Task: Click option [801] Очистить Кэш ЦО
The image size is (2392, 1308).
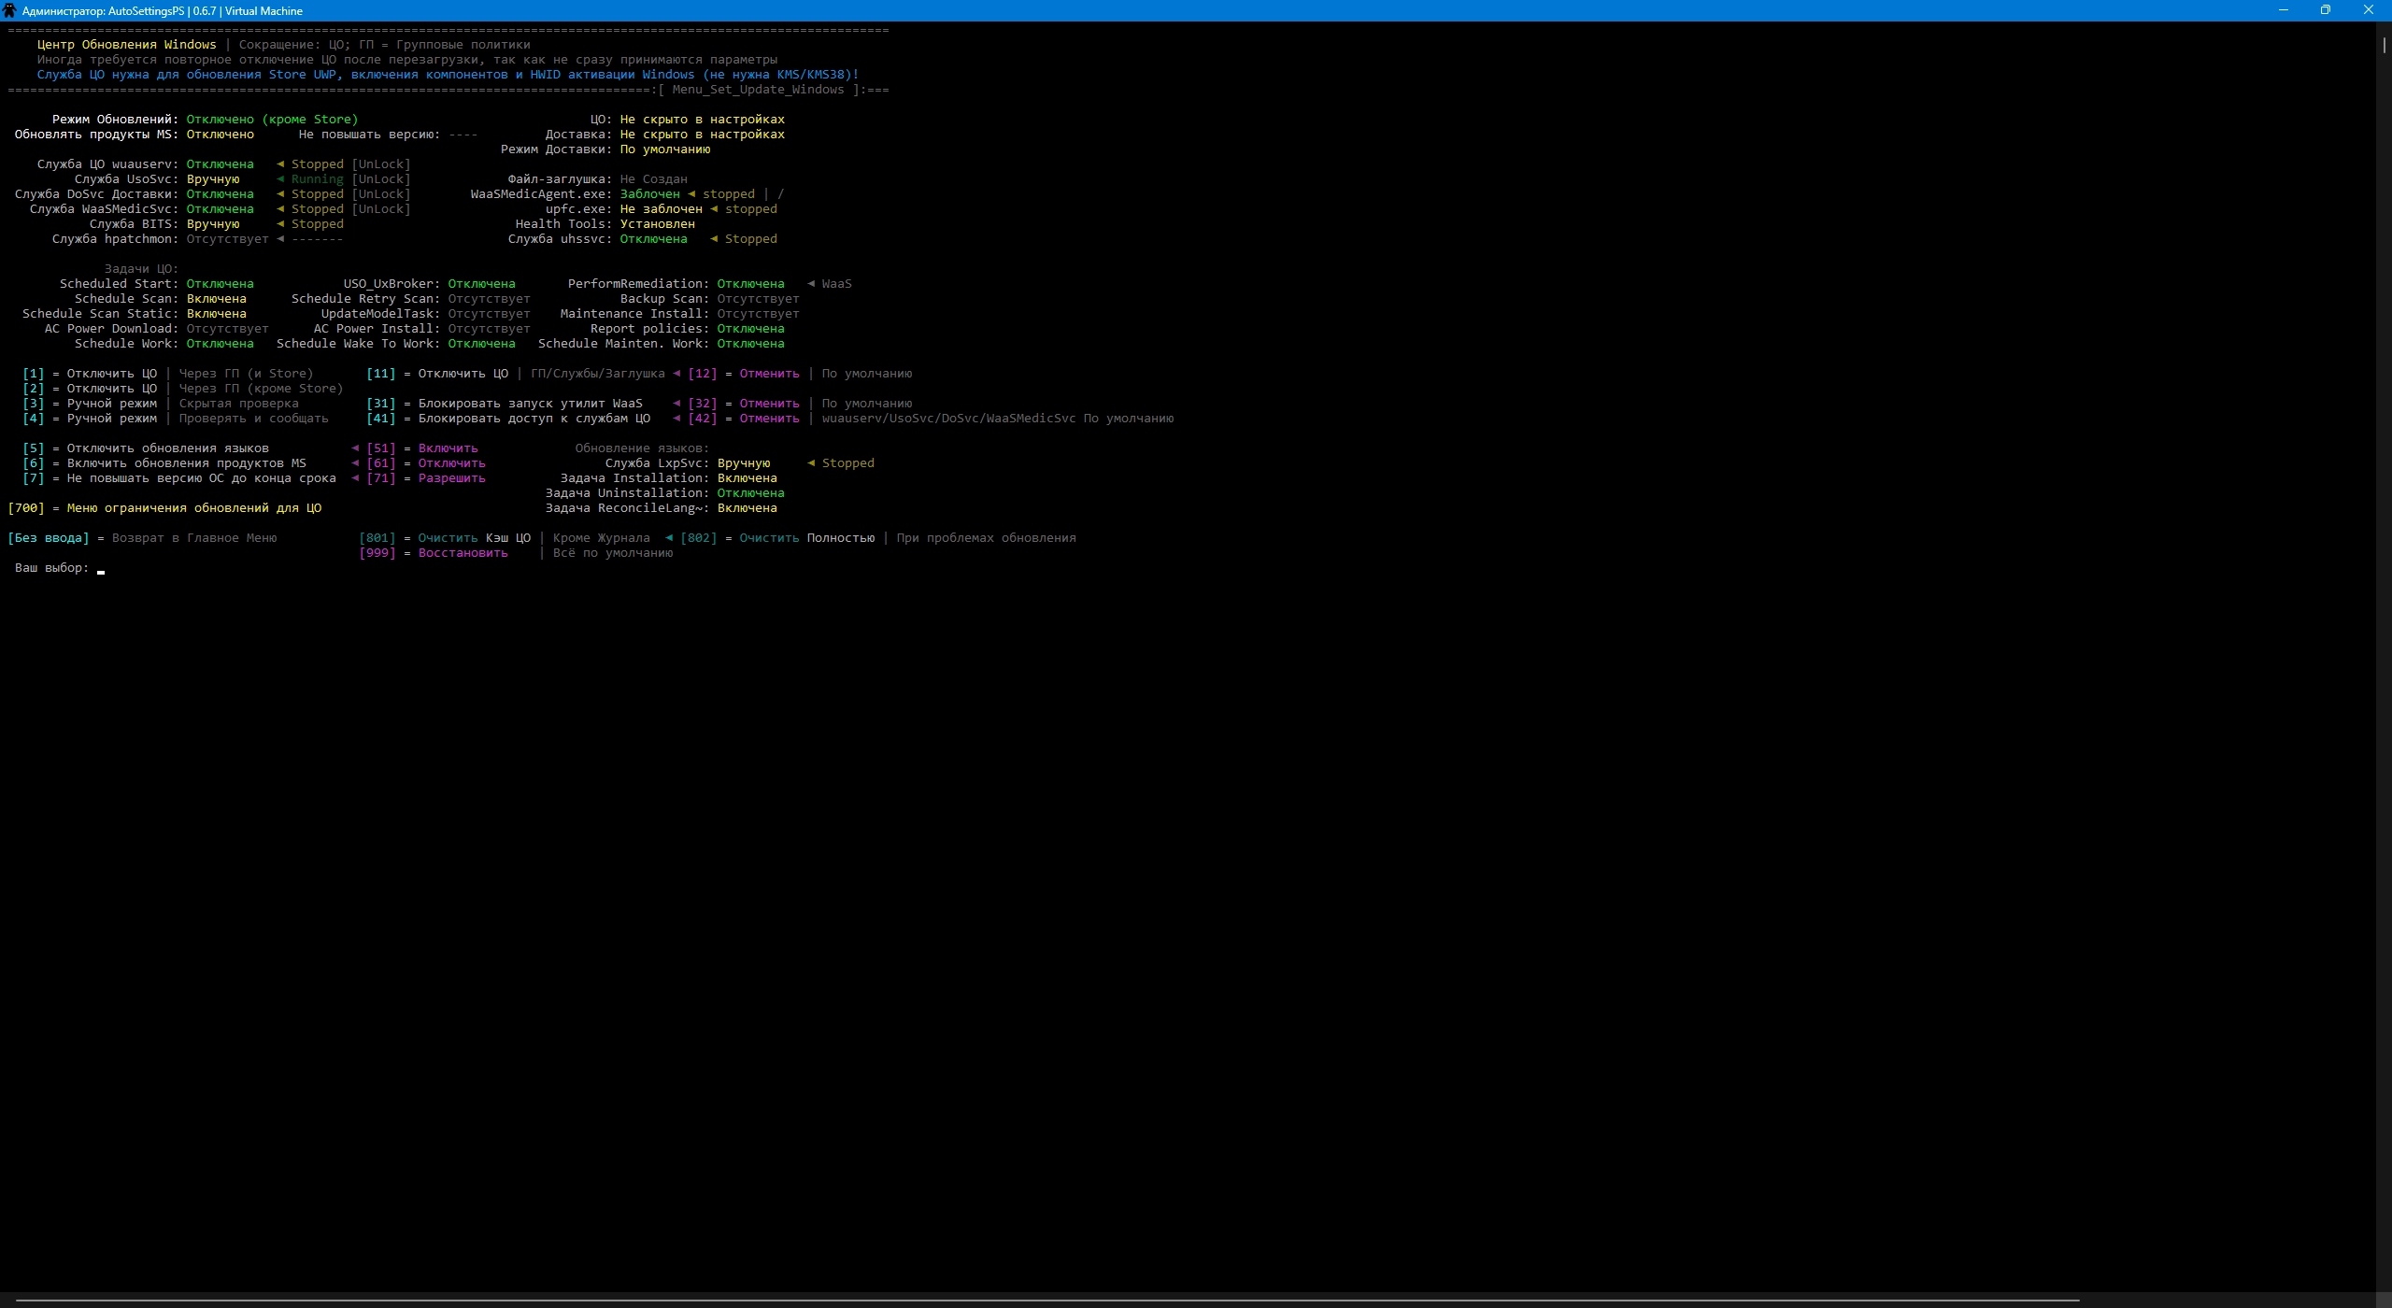Action: point(445,538)
